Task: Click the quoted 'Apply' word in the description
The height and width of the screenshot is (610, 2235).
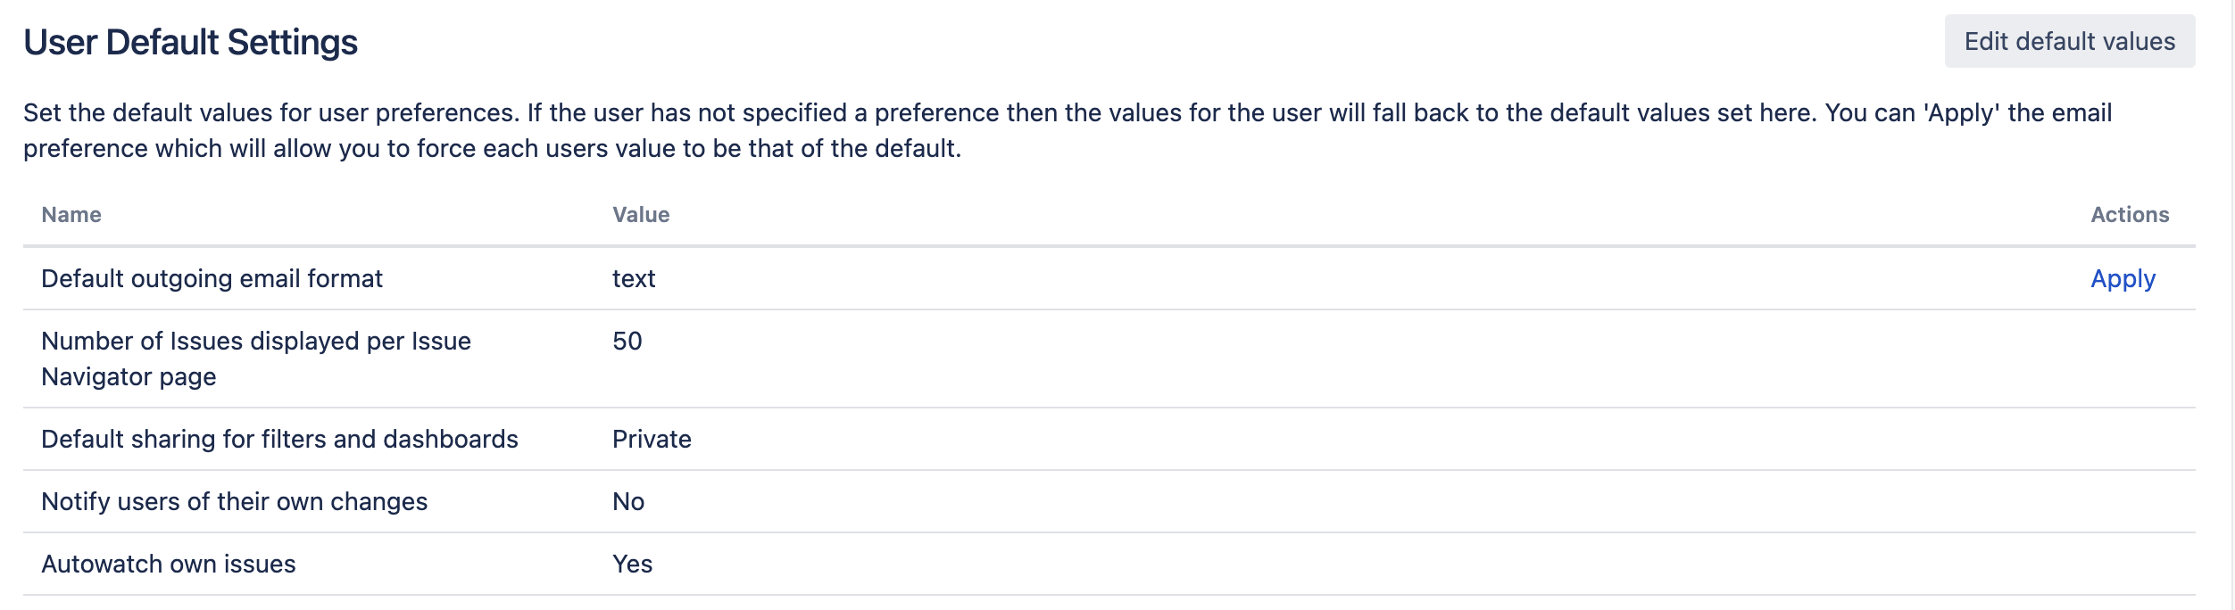Action: (1961, 113)
